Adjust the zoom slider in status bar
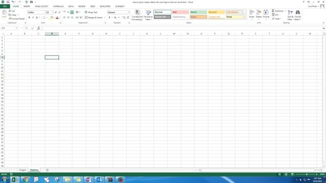 pos(307,174)
